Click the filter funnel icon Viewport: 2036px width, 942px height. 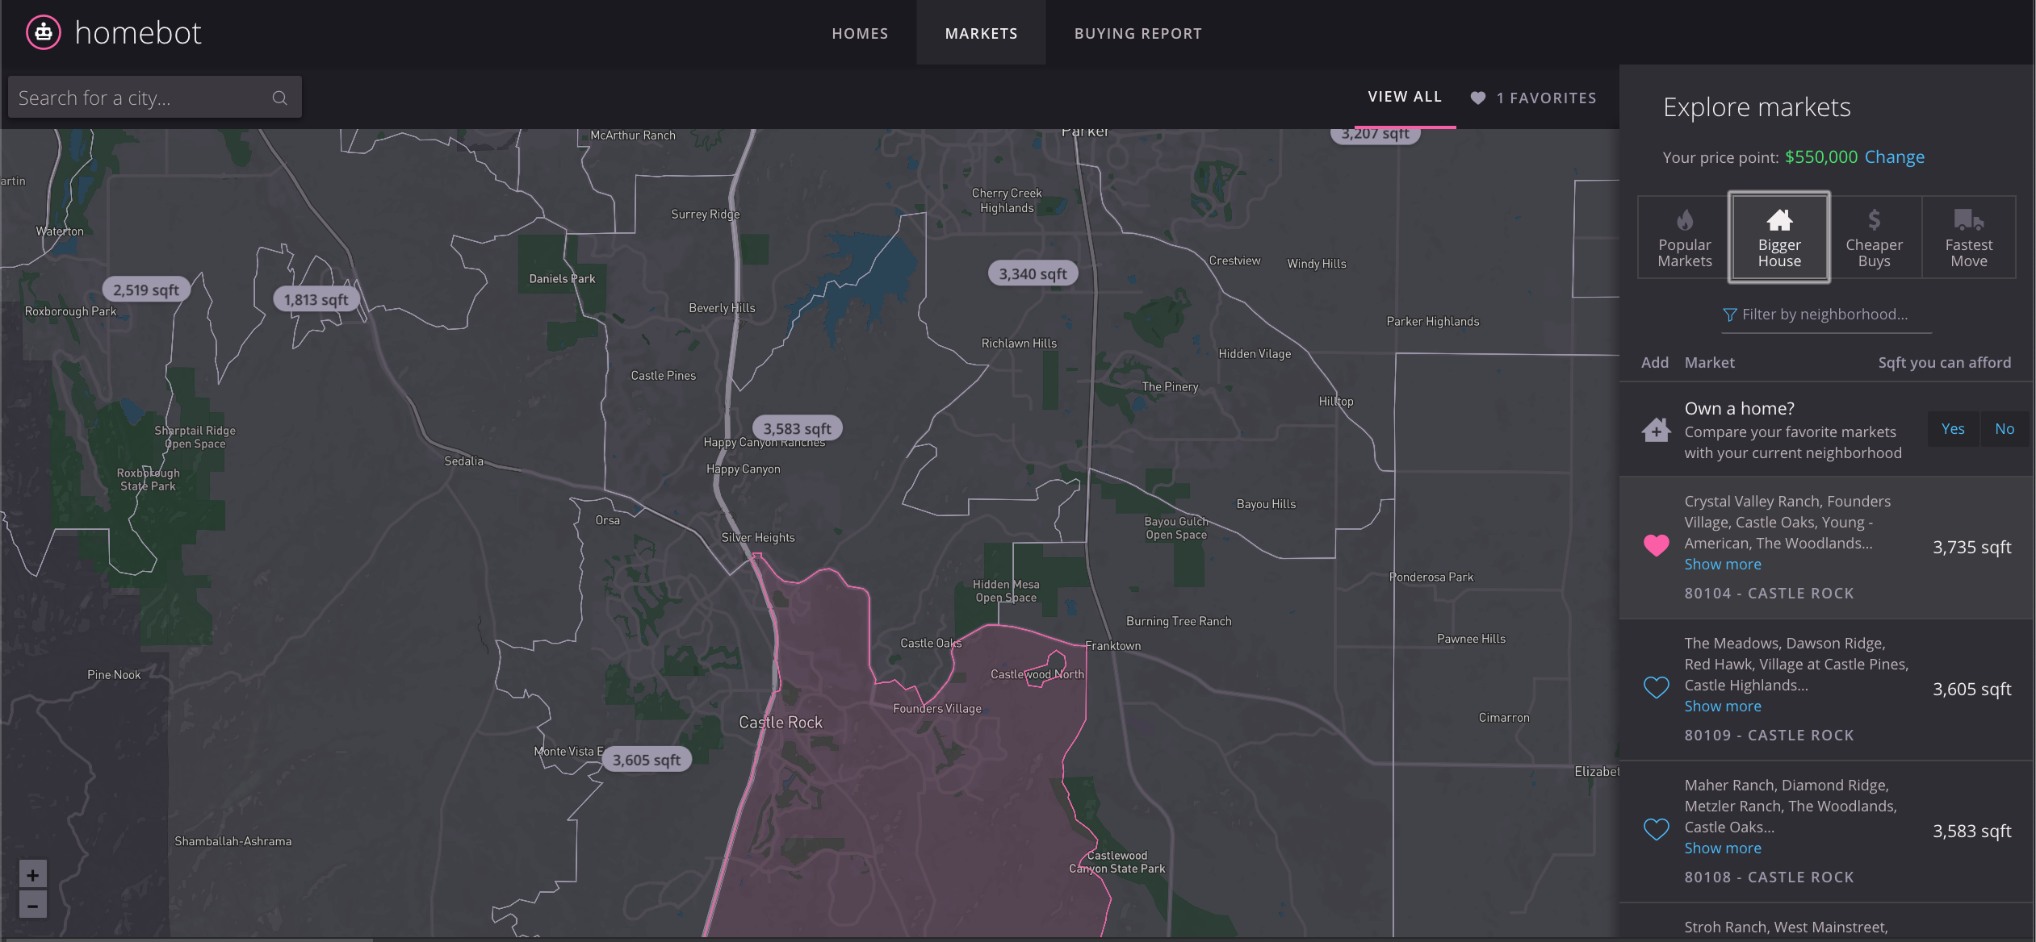[1729, 315]
